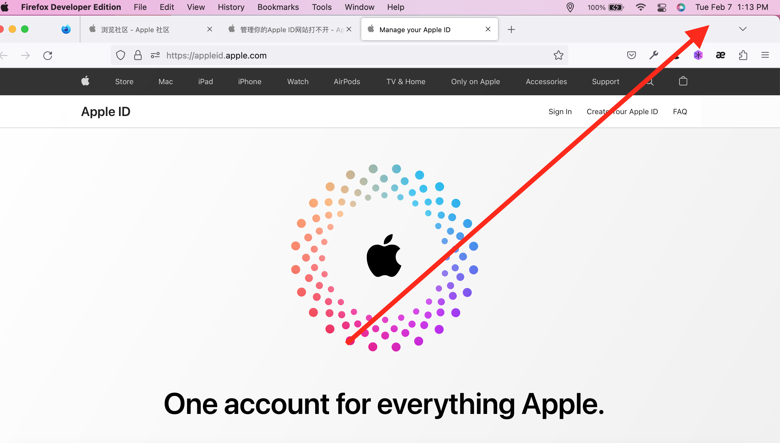The height and width of the screenshot is (443, 780).
Task: Click the æ extension icon in toolbar
Action: 721,55
